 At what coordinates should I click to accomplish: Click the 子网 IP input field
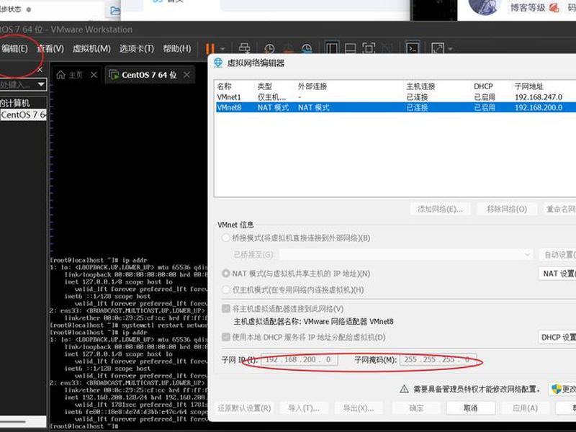coord(300,359)
